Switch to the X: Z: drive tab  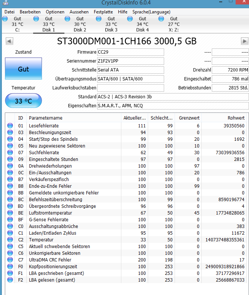coord(173,24)
